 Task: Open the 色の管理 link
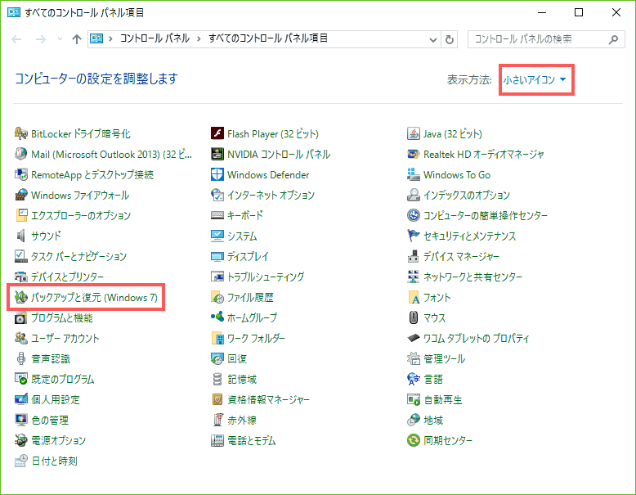click(50, 420)
